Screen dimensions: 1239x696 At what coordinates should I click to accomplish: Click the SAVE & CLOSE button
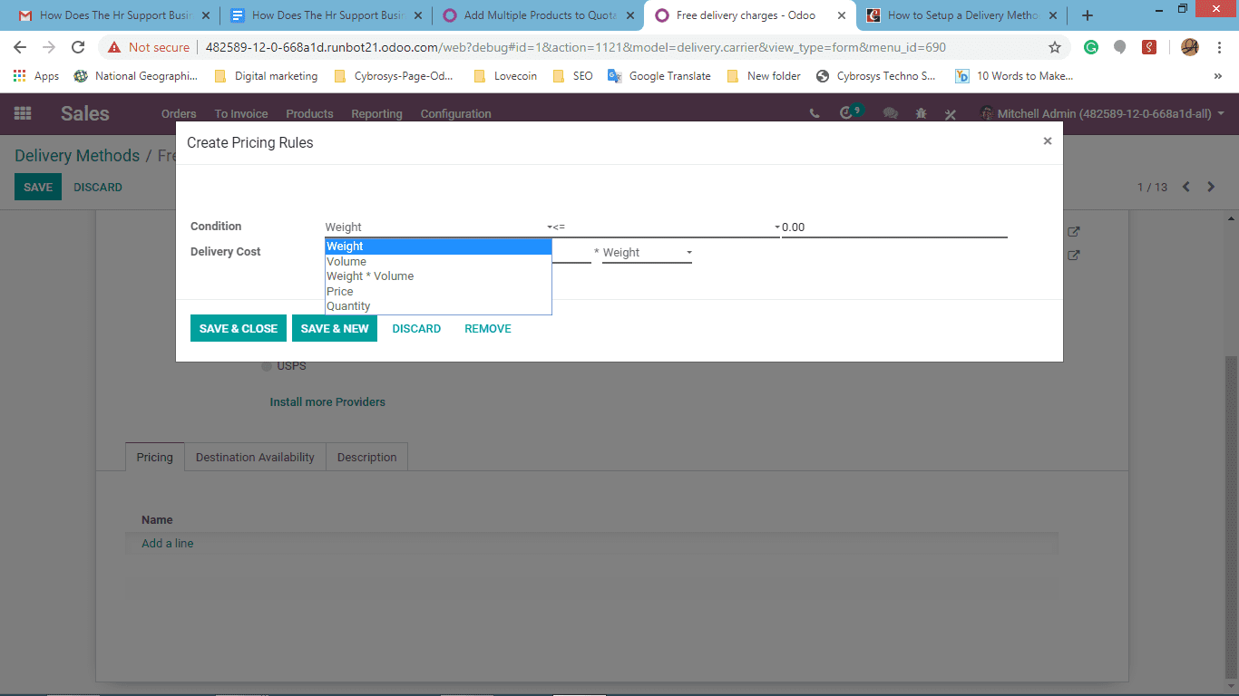pyautogui.click(x=239, y=328)
